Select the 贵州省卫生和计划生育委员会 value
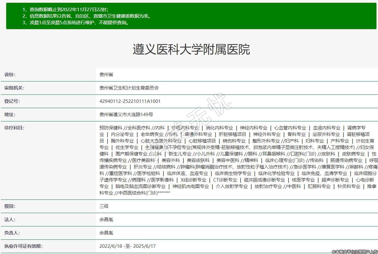 (129, 88)
